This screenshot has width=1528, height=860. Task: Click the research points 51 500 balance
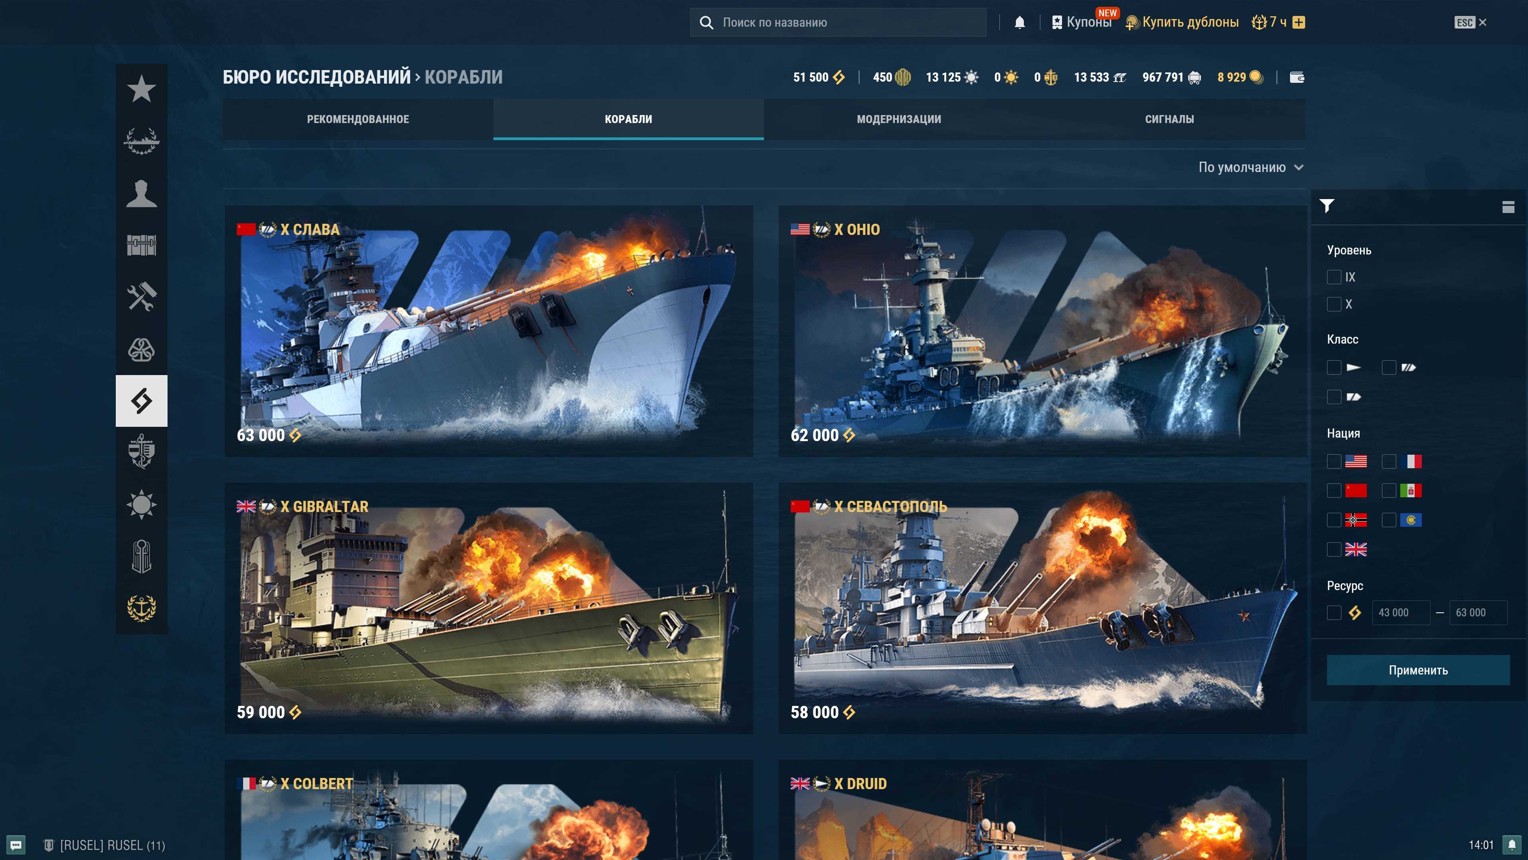click(x=819, y=77)
